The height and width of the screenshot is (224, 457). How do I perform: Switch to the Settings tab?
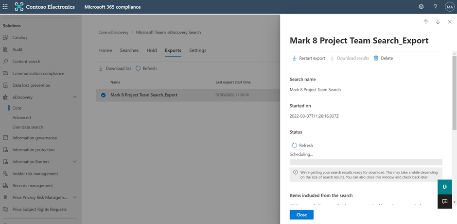197,50
